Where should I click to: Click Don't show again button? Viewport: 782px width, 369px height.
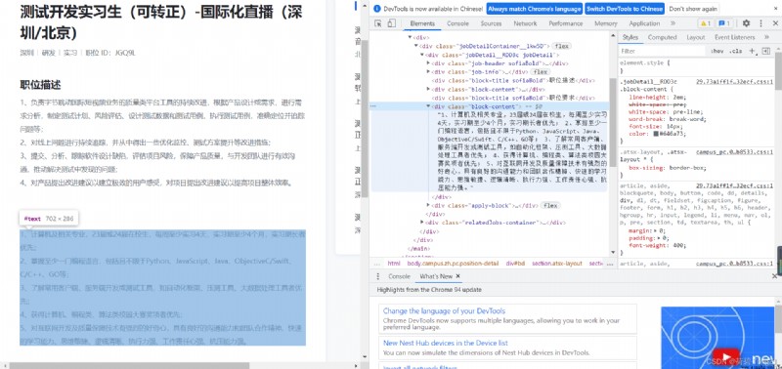(693, 9)
